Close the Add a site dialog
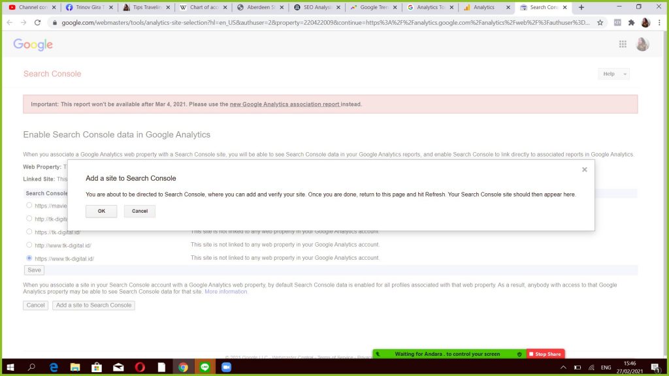 click(x=584, y=170)
